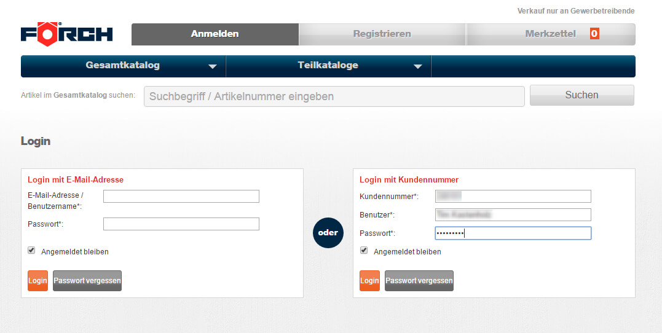Click the Passwort field in the e-mail login
Image resolution: width=662 pixels, height=333 pixels.
coord(181,224)
